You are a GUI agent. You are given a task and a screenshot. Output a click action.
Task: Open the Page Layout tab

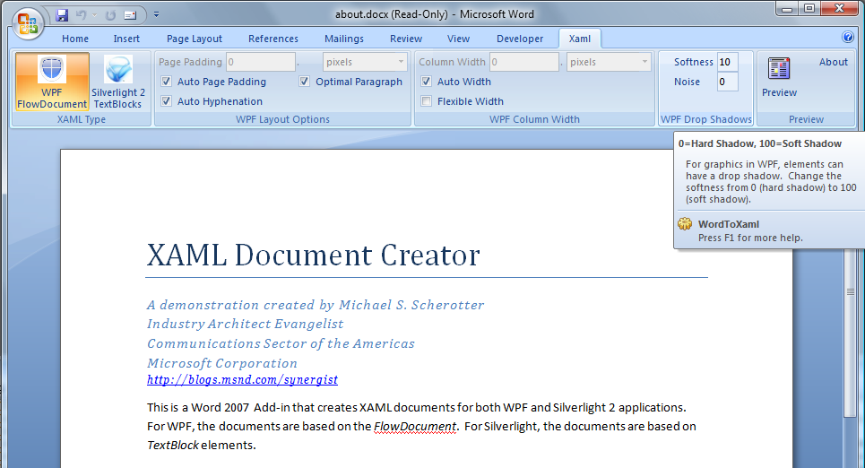click(x=195, y=39)
